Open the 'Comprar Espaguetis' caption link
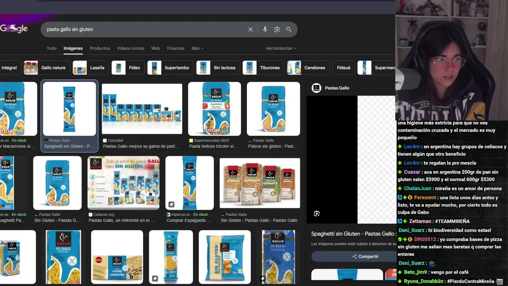The width and height of the screenshot is (508, 286). (189, 220)
